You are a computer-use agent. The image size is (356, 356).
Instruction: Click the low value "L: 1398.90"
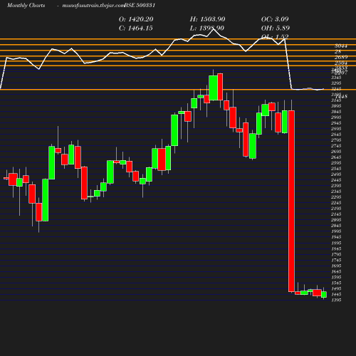coord(207,28)
